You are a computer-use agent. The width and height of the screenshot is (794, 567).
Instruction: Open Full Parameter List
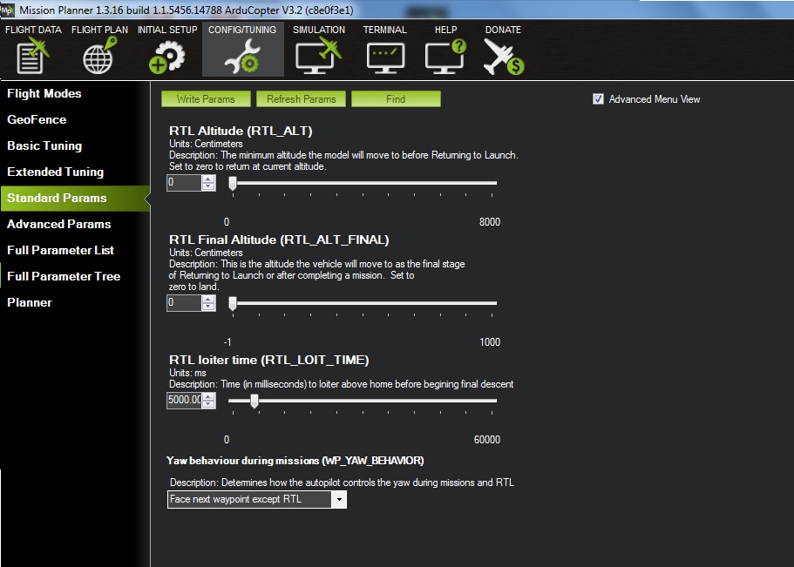tap(60, 250)
